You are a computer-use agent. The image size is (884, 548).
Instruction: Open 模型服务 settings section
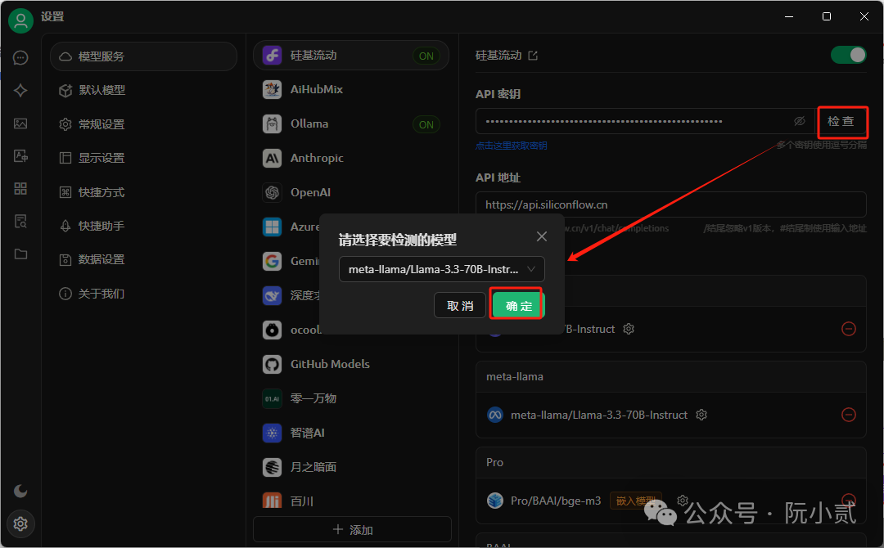143,56
